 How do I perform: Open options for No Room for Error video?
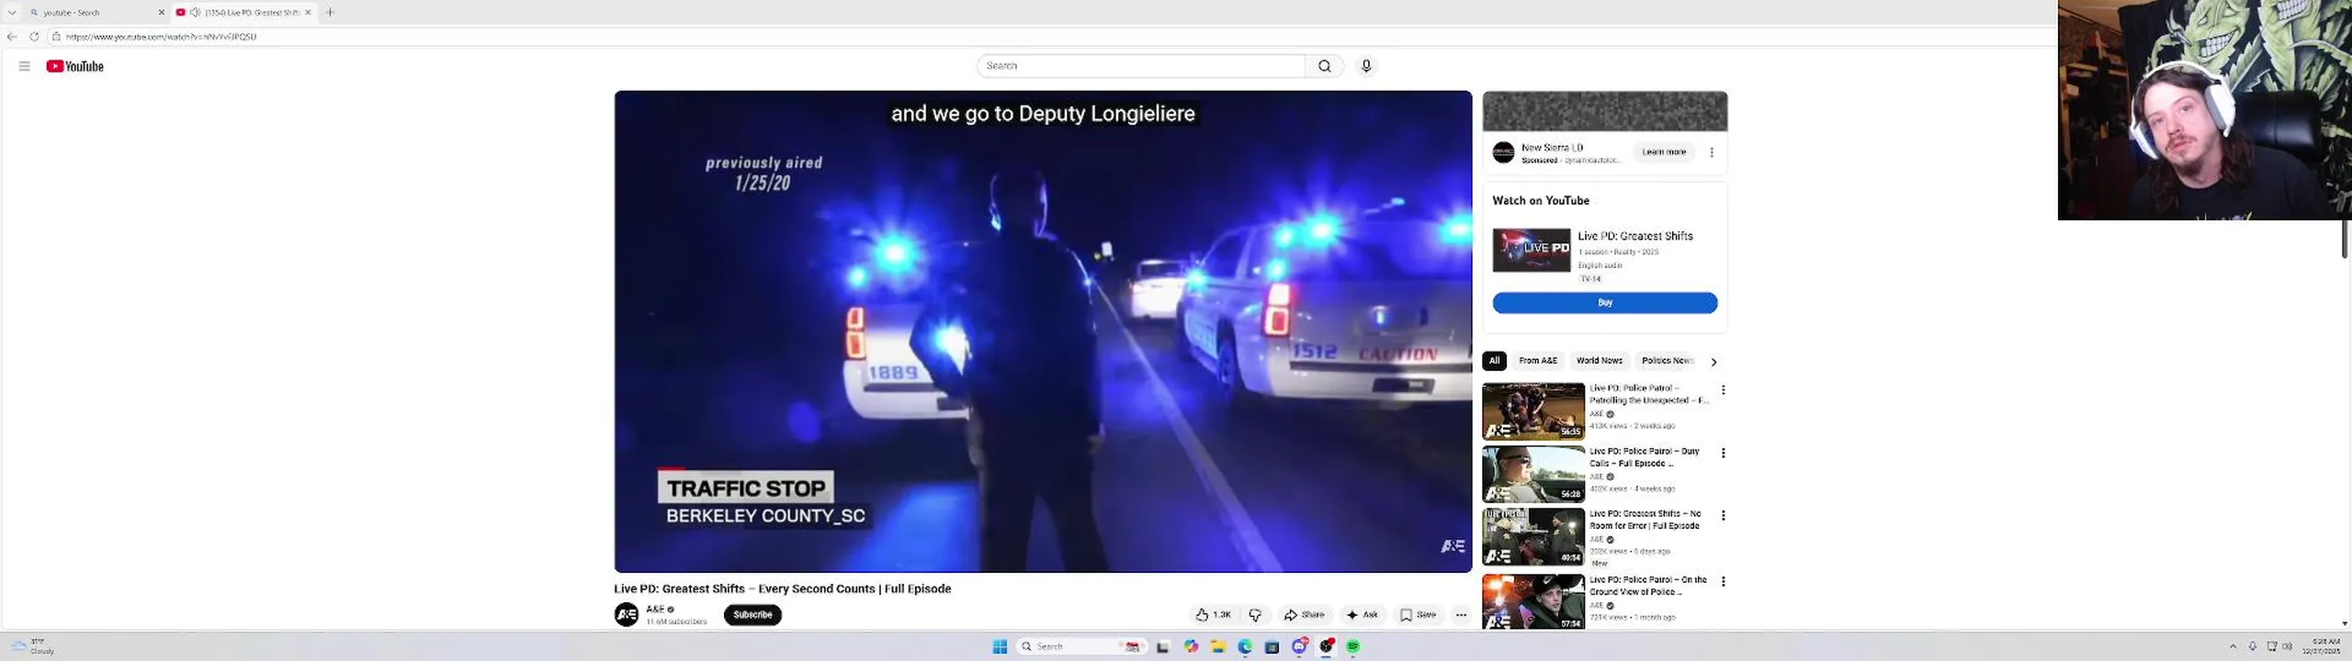(1724, 516)
